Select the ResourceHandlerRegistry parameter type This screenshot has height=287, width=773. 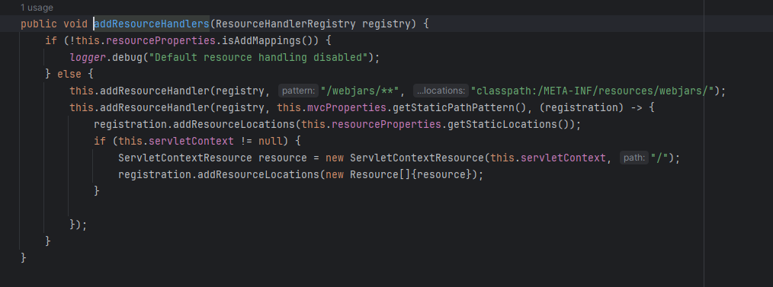tap(285, 24)
